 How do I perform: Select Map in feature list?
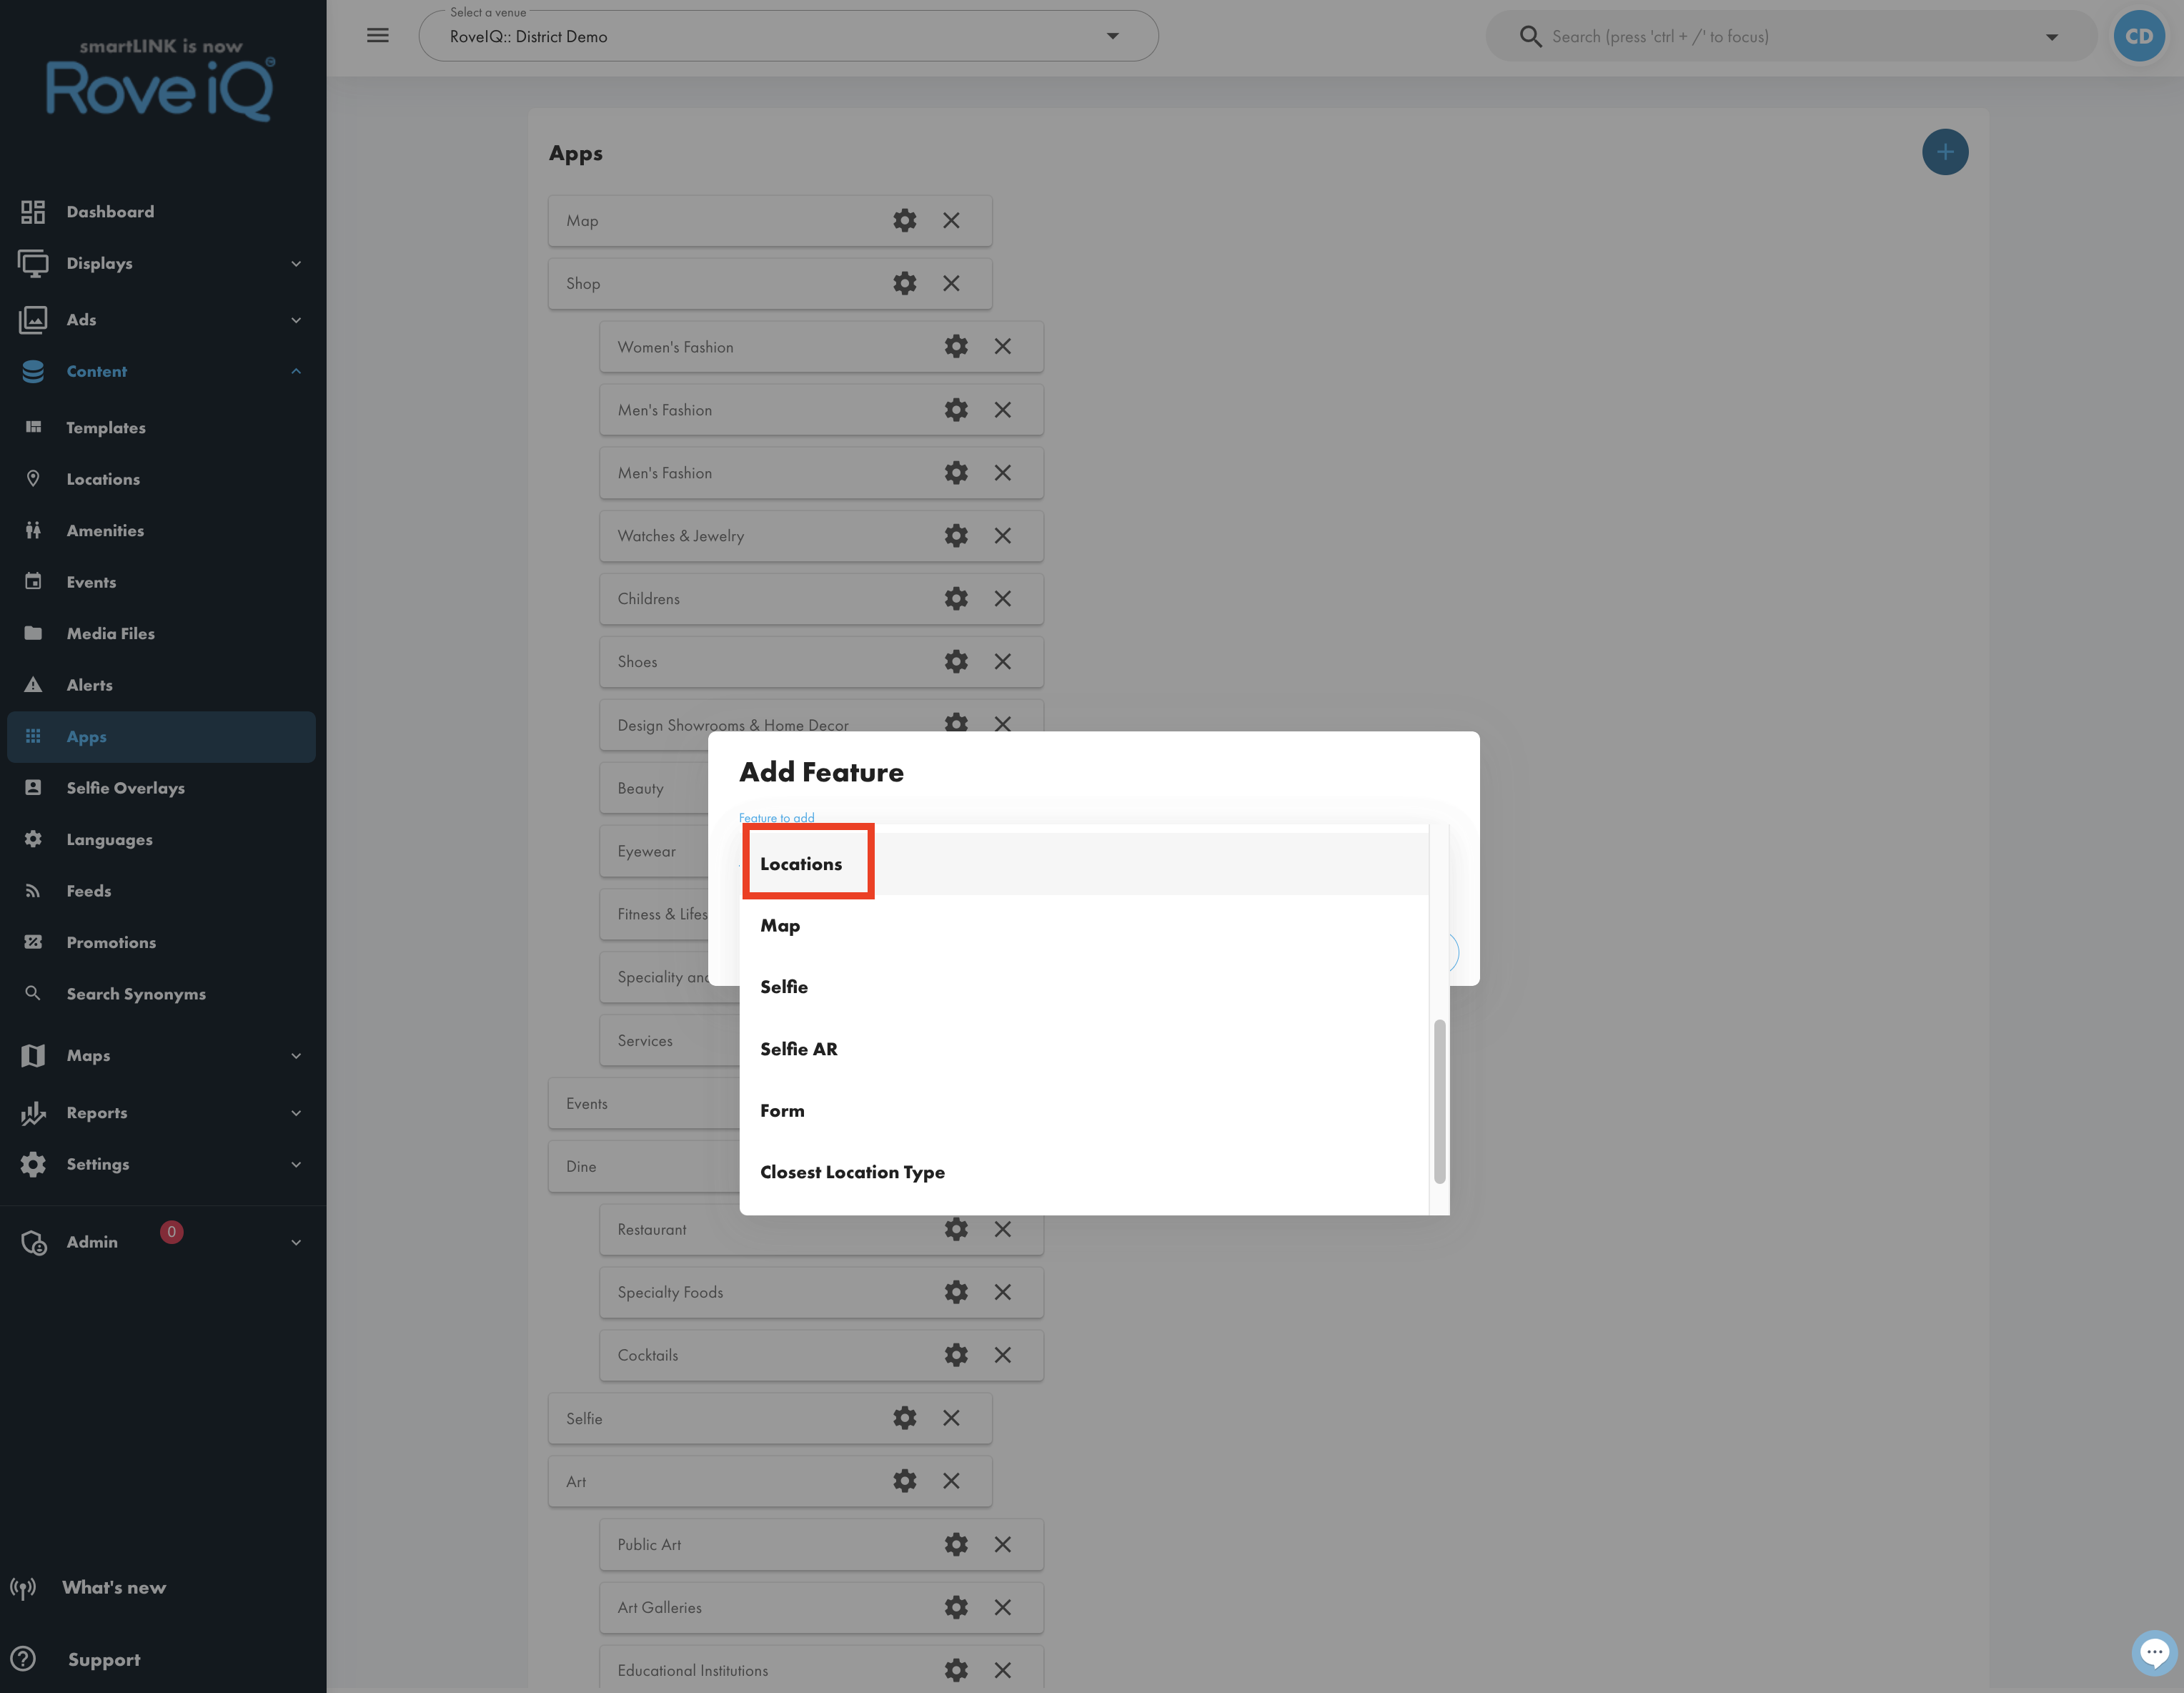point(1084,926)
